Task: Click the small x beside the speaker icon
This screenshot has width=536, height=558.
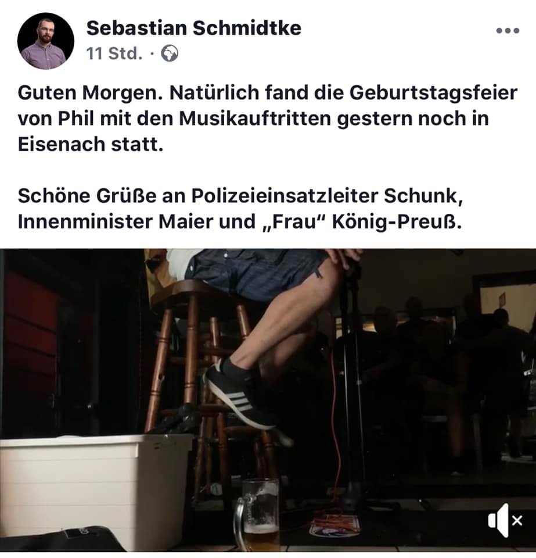Action: click(517, 521)
